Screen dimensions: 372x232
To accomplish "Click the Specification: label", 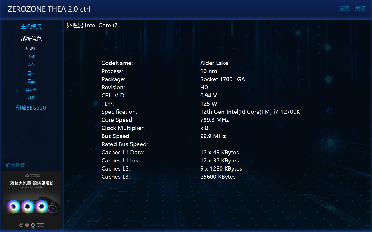I will click(119, 112).
